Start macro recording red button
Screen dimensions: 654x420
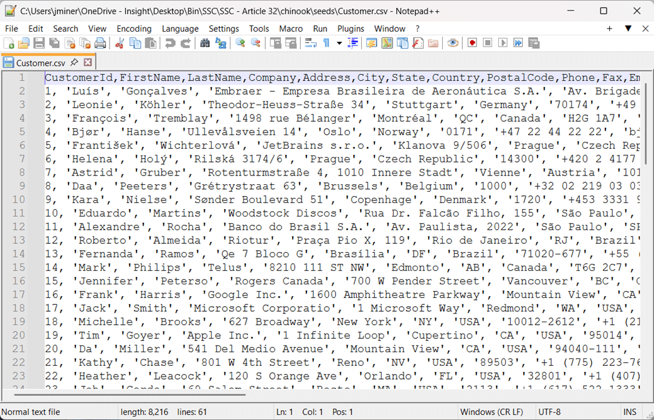point(472,43)
